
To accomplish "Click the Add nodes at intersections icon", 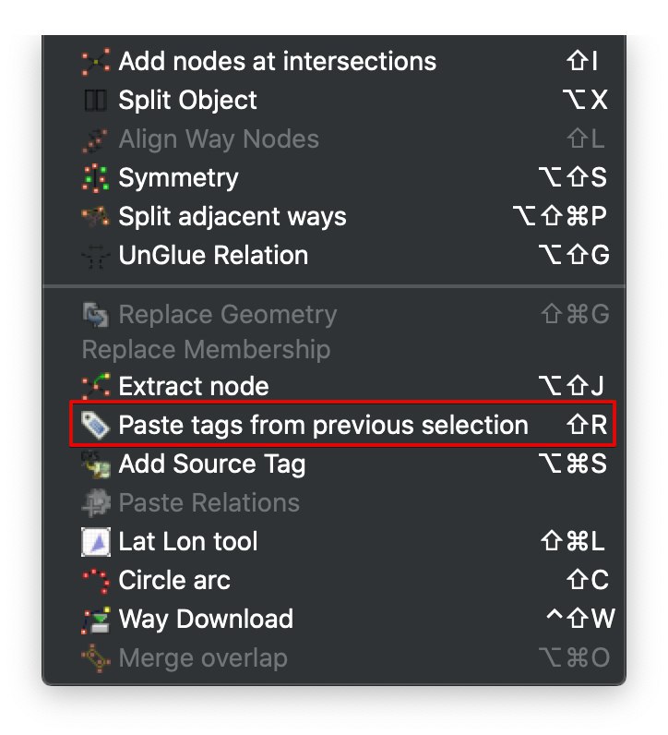I will coord(96,62).
